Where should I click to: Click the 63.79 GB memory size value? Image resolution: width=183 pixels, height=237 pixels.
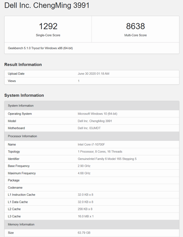[84, 233]
